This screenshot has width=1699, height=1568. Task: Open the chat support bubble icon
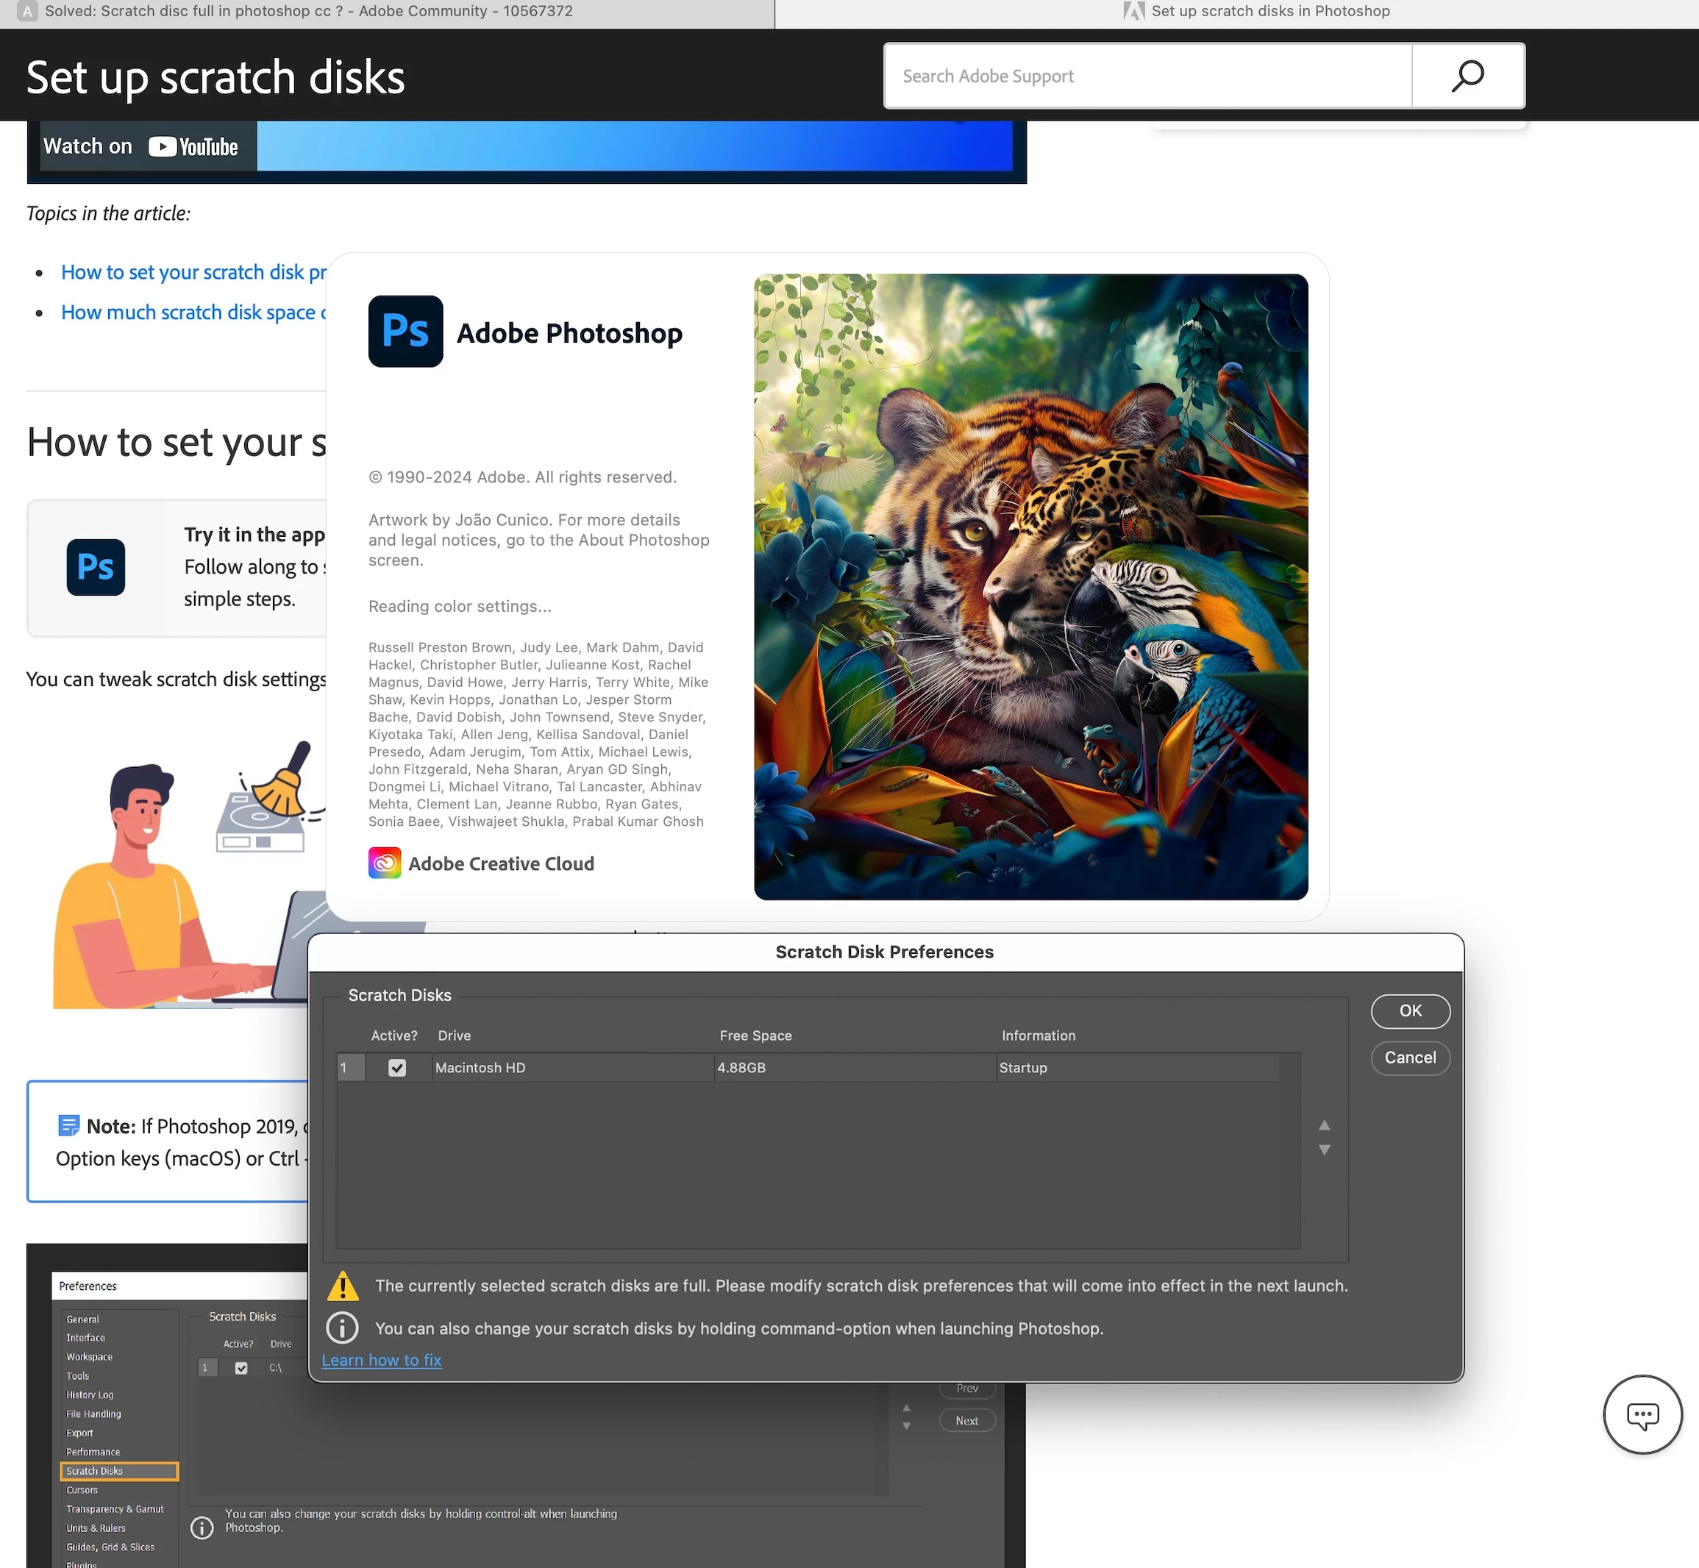[1642, 1414]
